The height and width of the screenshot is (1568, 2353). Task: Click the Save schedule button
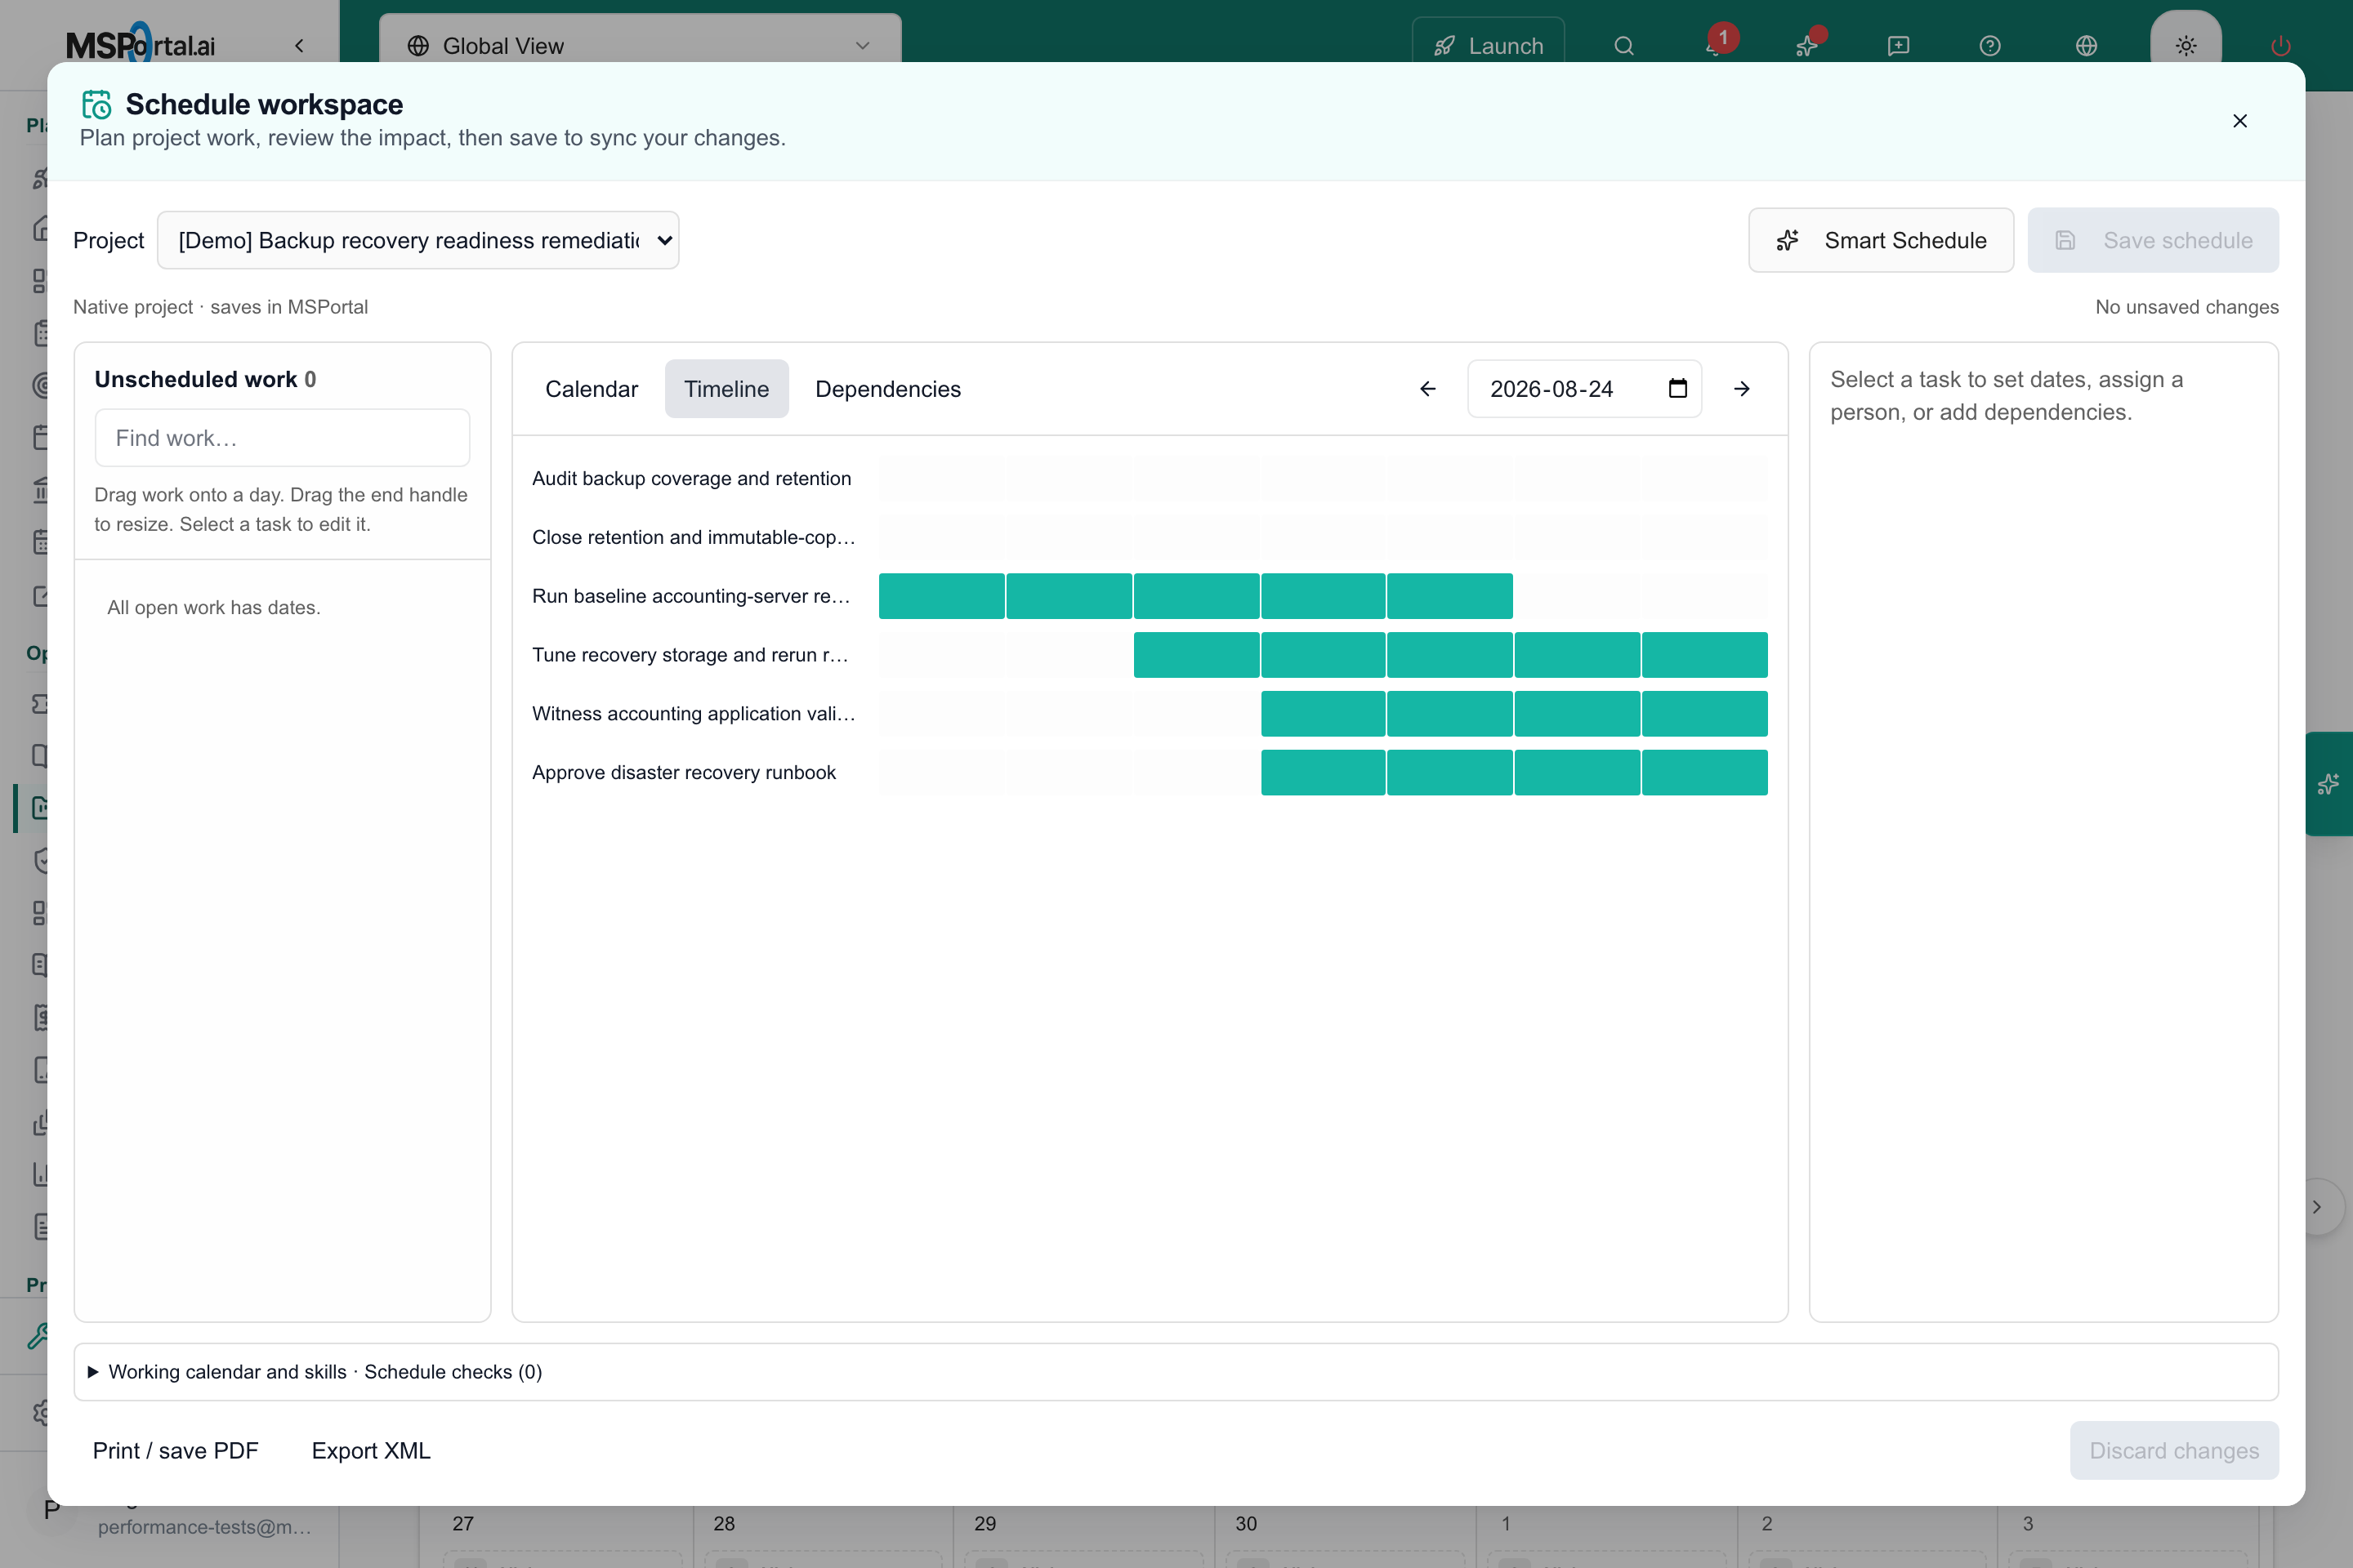tap(2153, 240)
